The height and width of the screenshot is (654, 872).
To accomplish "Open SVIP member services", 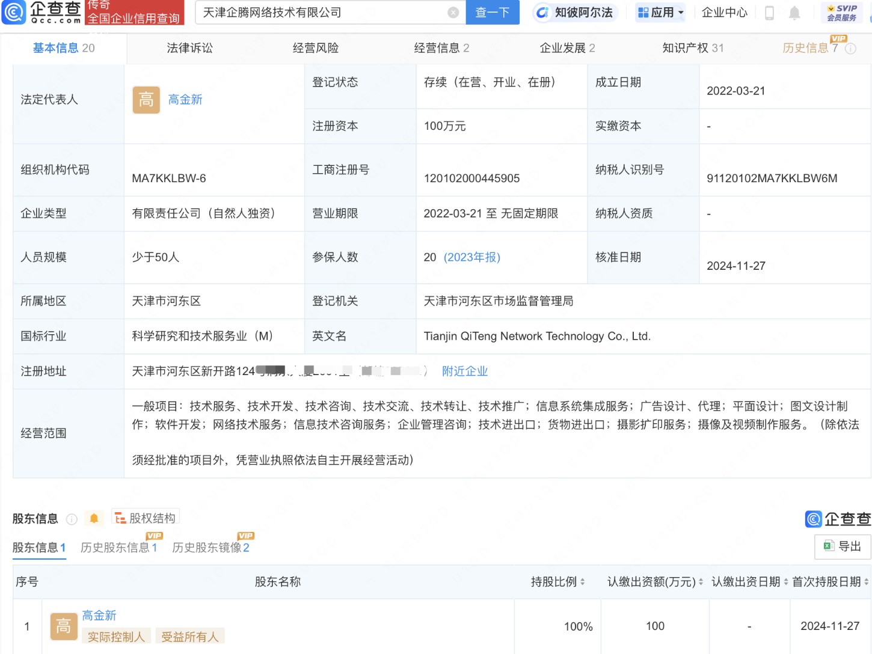I will (841, 13).
